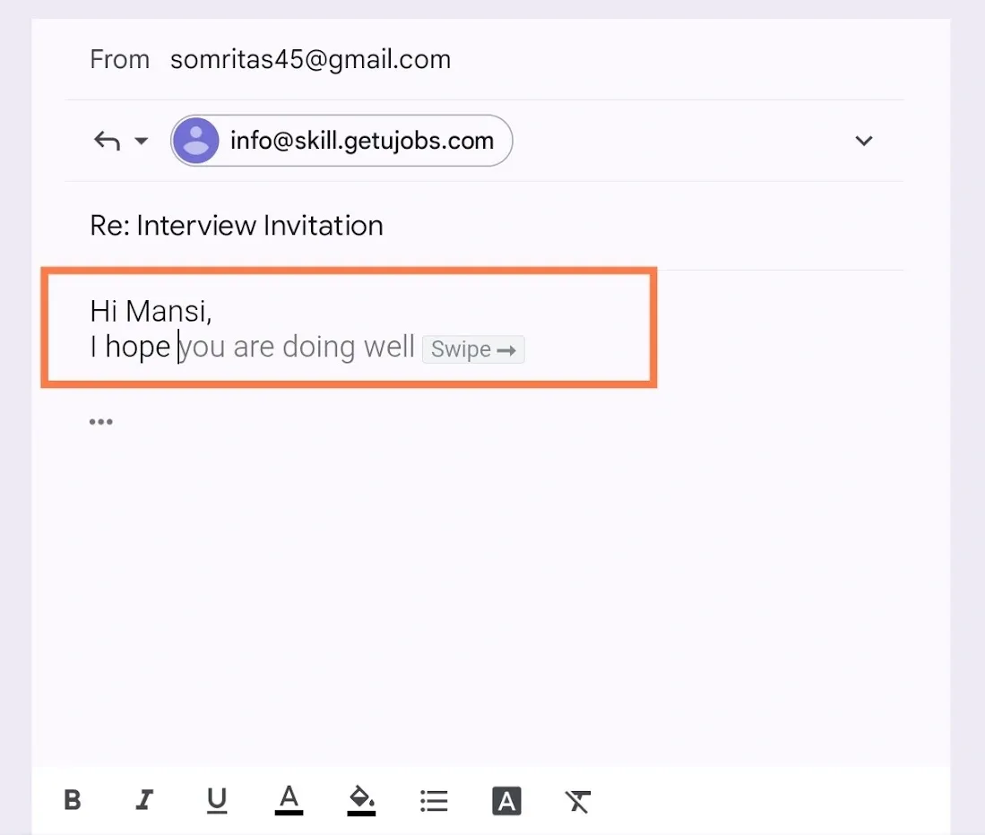Click the boxed A formatting icon

506,800
